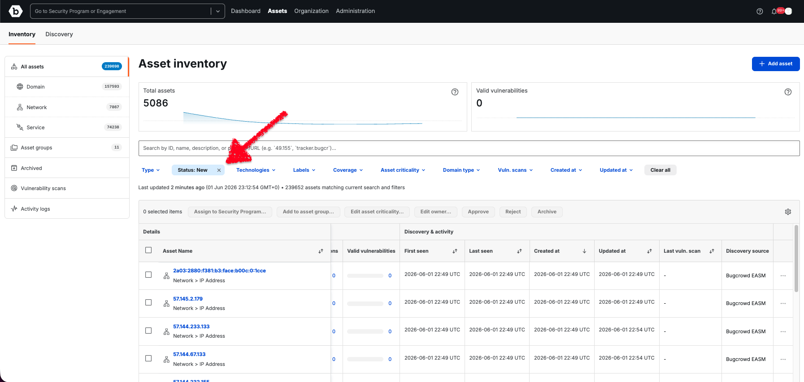Click the All assets sidebar icon

pos(14,67)
